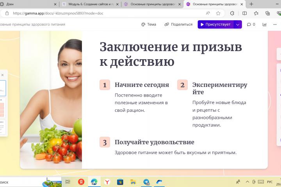Viewport: 281px width, 187px height.
Task: Open Telegram from the taskbar
Action: (146, 182)
